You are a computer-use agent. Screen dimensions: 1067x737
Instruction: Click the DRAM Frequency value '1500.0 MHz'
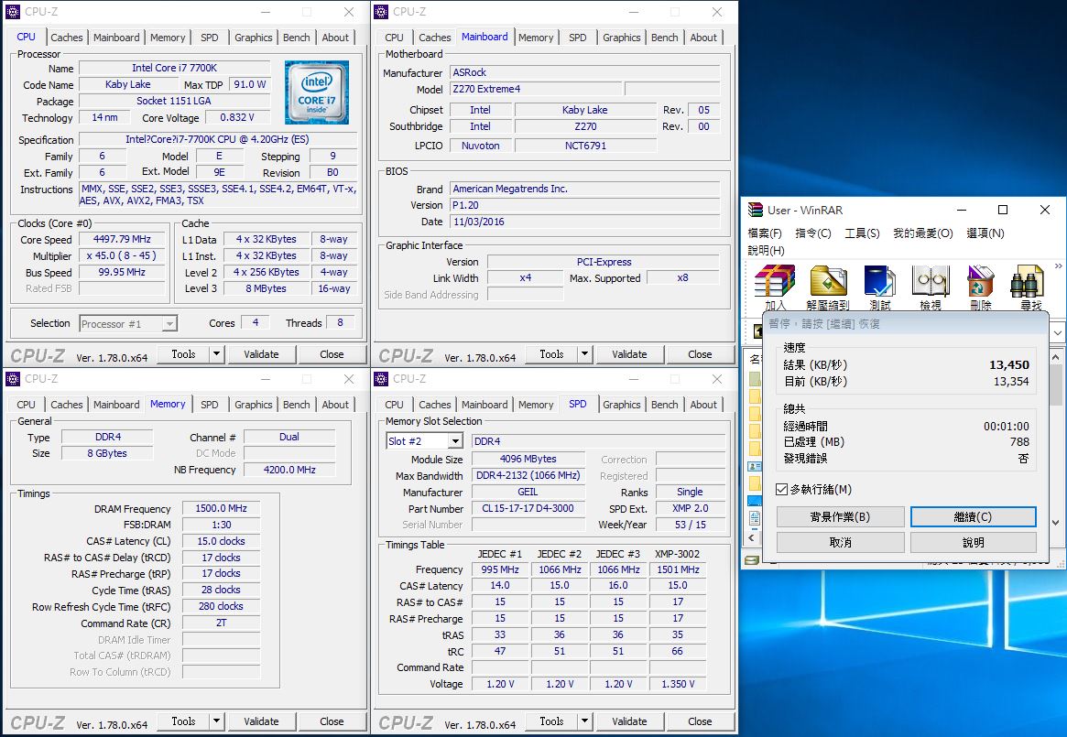pyautogui.click(x=221, y=508)
